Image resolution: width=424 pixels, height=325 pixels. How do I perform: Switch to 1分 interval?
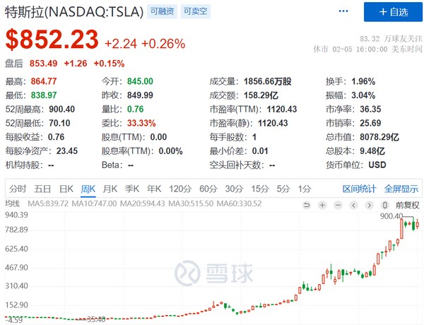[x=305, y=189]
